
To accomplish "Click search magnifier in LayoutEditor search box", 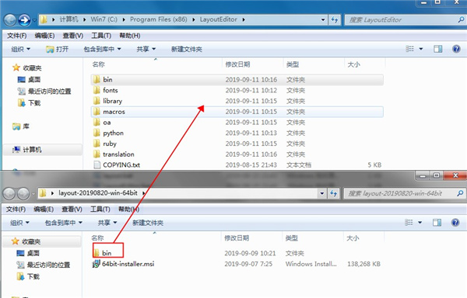I will coord(461,20).
